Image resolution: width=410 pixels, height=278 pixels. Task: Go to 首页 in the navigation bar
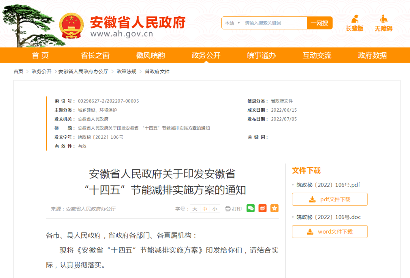pyautogui.click(x=40, y=55)
